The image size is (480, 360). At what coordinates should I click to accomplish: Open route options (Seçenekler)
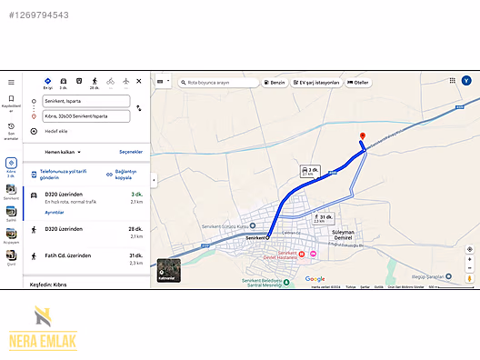pyautogui.click(x=131, y=152)
